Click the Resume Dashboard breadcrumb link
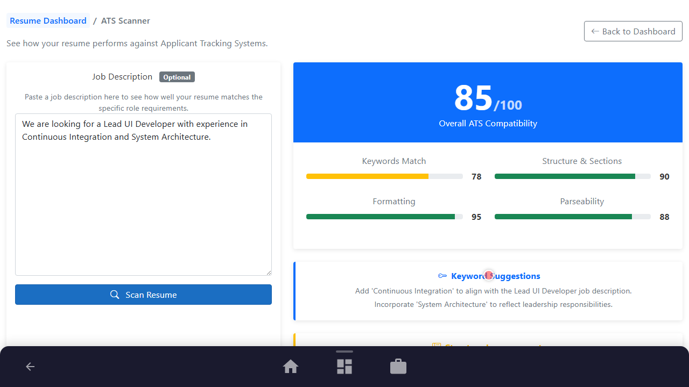Screen dimensions: 689x387 pos(48,21)
